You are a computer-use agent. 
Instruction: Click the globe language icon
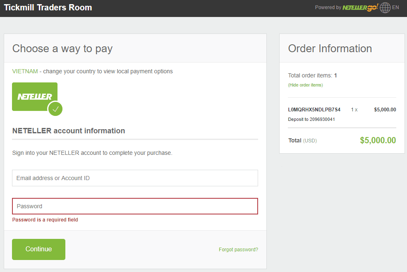(385, 7)
